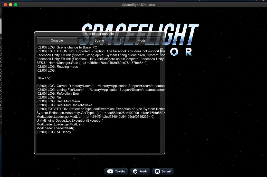This screenshot has height=177, width=267.
Task: Open the Mods tab
Action: pyautogui.click(x=141, y=41)
